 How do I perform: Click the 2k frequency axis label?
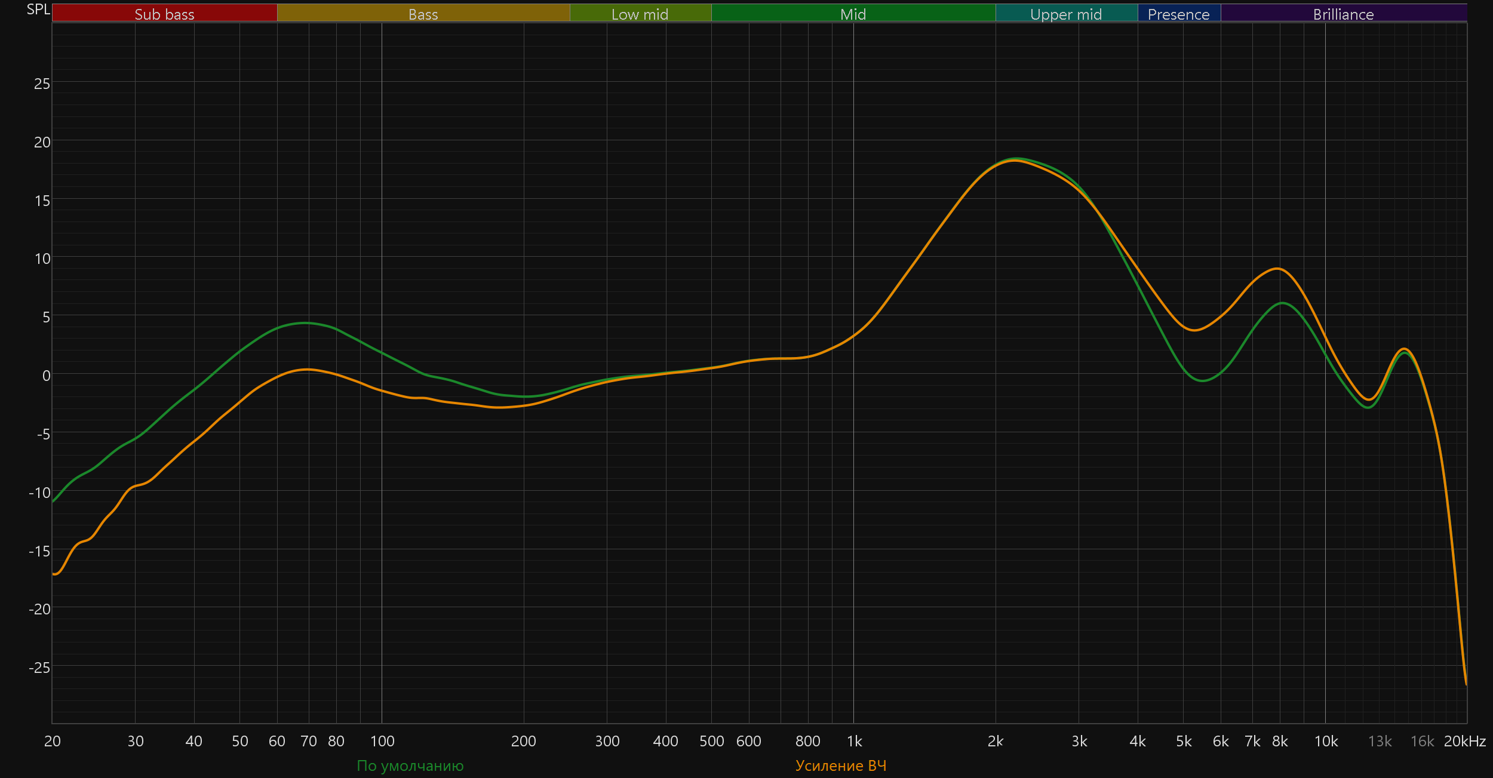tap(996, 741)
